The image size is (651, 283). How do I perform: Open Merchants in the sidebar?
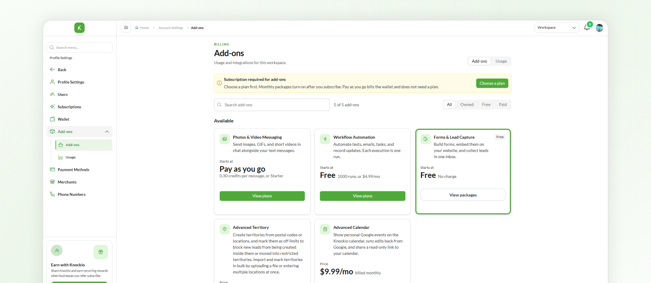point(80,182)
